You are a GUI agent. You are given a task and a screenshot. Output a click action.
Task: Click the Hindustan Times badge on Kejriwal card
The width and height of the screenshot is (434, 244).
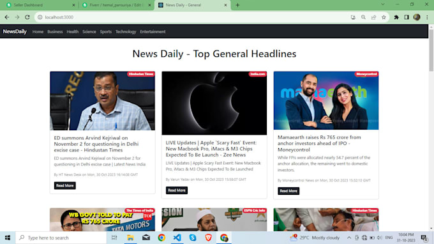[x=141, y=74]
